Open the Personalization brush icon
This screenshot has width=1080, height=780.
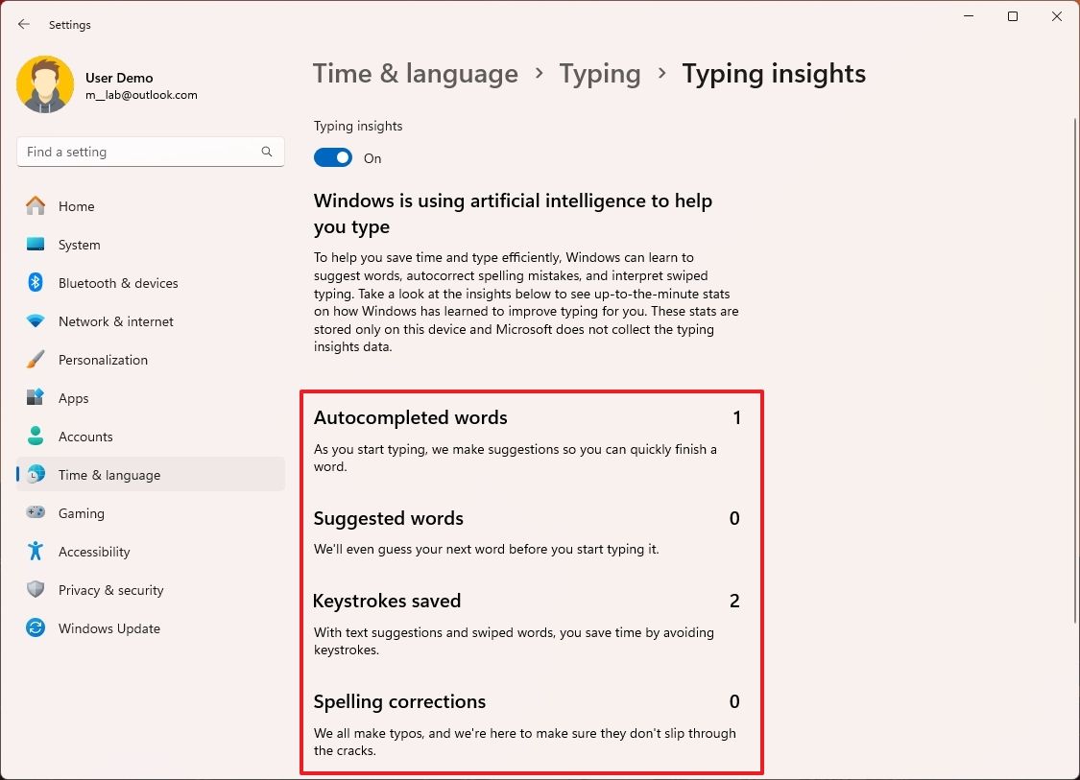(x=38, y=360)
